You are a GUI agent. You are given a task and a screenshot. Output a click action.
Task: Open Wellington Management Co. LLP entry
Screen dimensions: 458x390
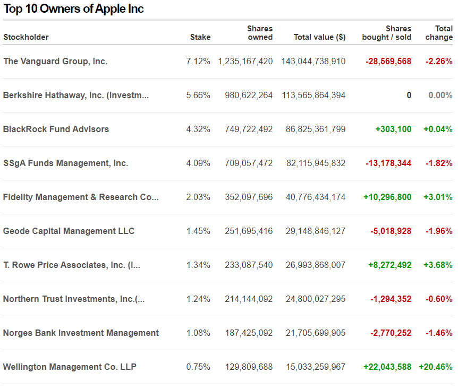point(70,367)
